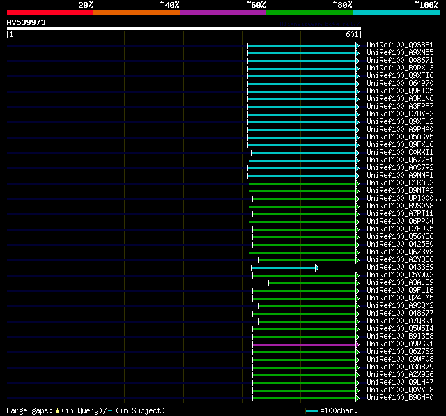Click the UniRef100_Q6PP04 label
446x416 pixels.
[400, 222]
